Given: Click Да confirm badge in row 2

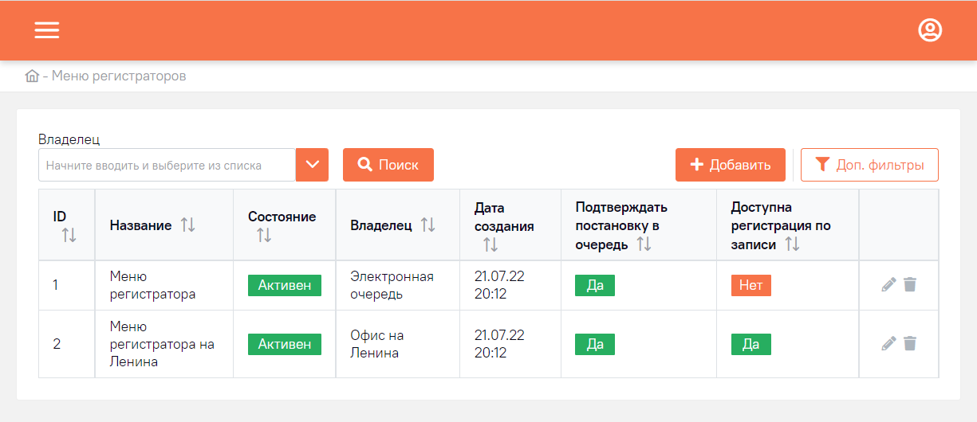Looking at the screenshot, I should tap(595, 344).
